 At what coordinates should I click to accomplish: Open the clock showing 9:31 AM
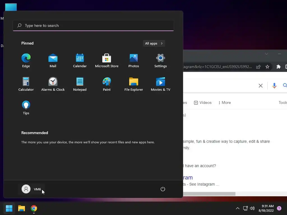(x=266, y=208)
